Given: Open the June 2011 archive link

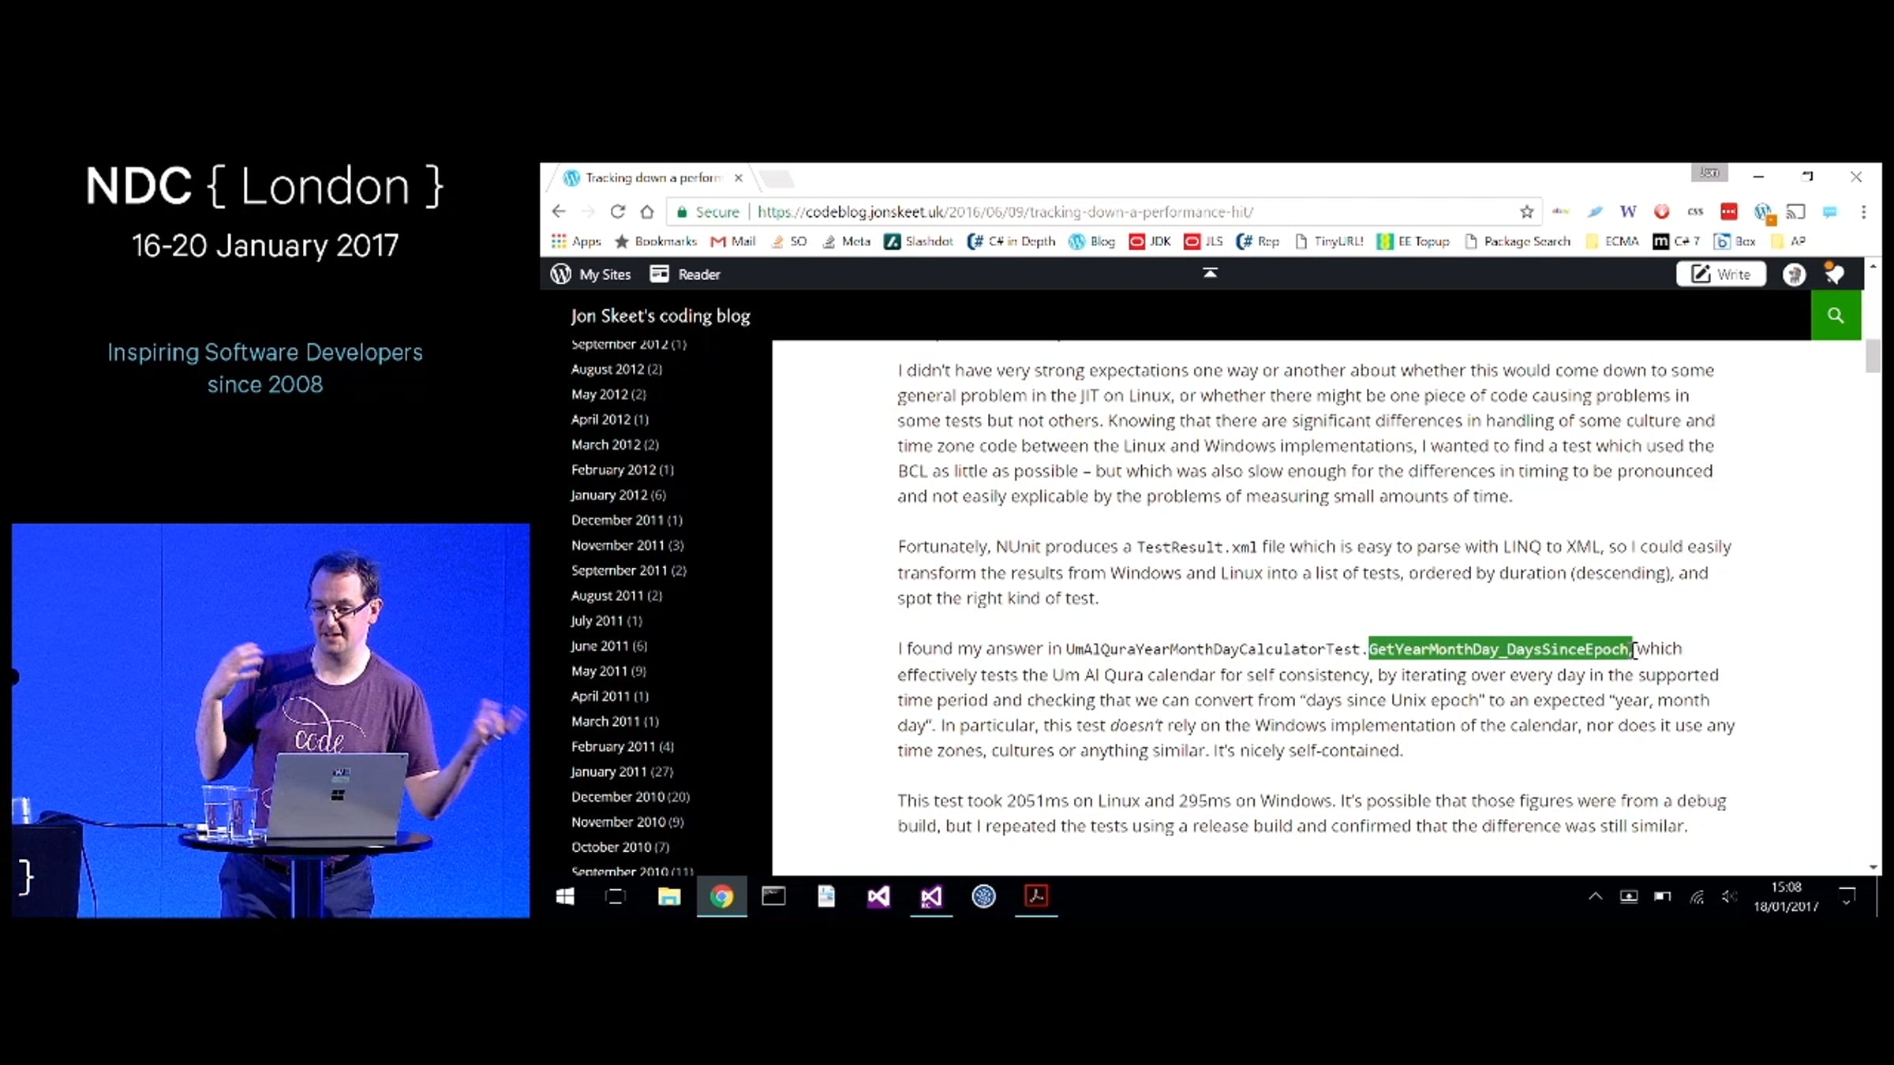Looking at the screenshot, I should pos(608,646).
